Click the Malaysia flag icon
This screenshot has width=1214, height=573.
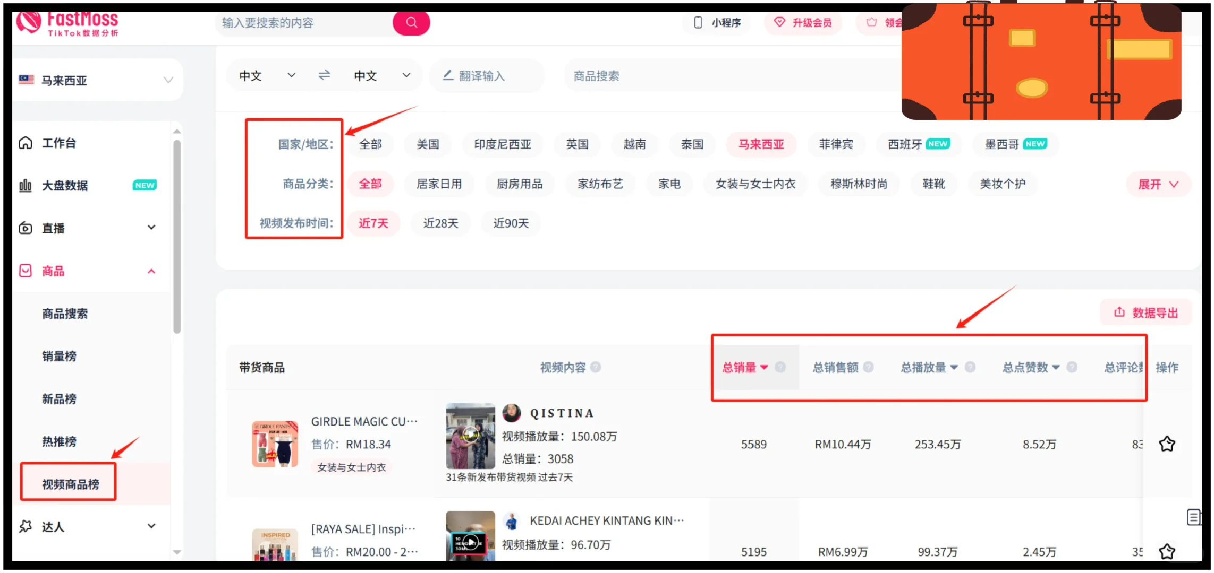(x=27, y=80)
